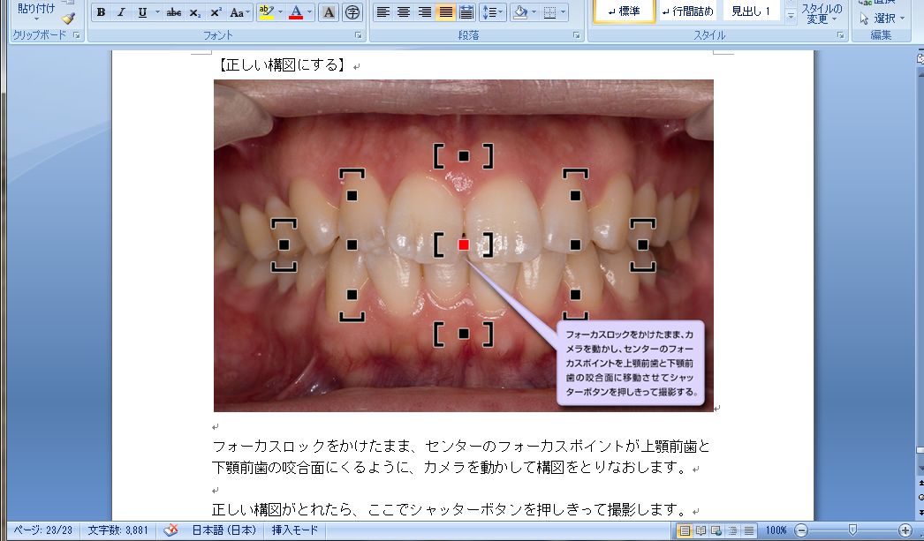Click the 100% zoom level
924x541 pixels.
[776, 530]
